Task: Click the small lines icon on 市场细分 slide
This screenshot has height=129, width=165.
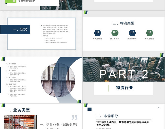Action: point(159,108)
